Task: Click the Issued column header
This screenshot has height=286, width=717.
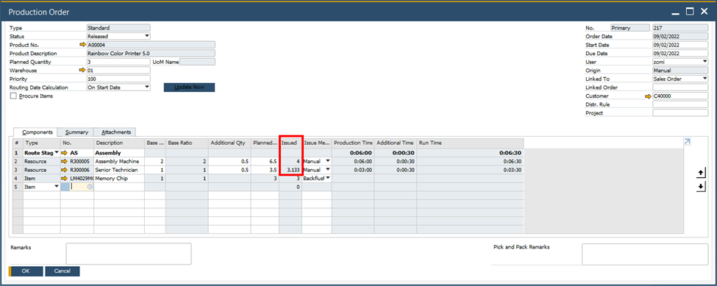Action: 290,143
